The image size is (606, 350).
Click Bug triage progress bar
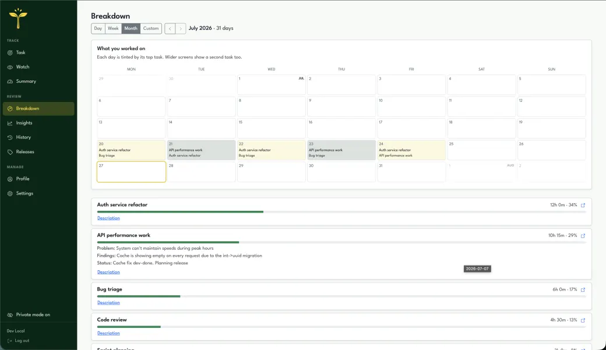341,296
